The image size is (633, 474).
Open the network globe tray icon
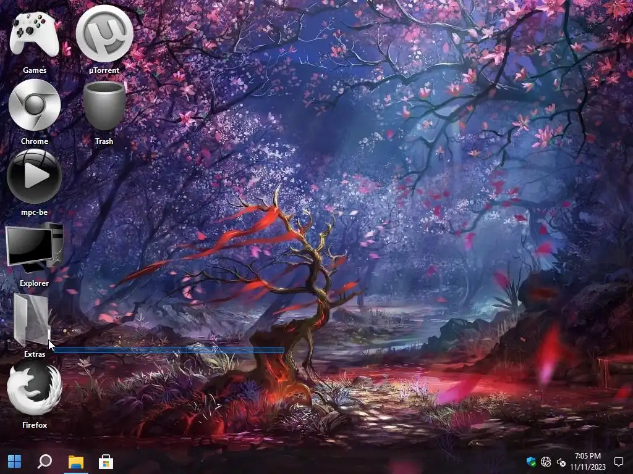coord(546,462)
